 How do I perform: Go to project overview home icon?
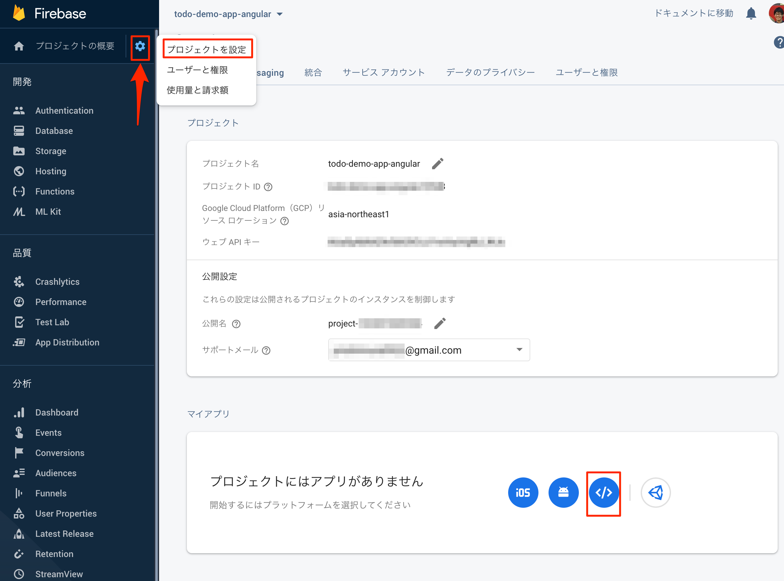19,46
